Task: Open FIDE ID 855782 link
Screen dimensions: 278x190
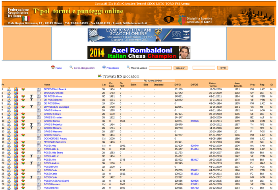Action: pos(195,188)
